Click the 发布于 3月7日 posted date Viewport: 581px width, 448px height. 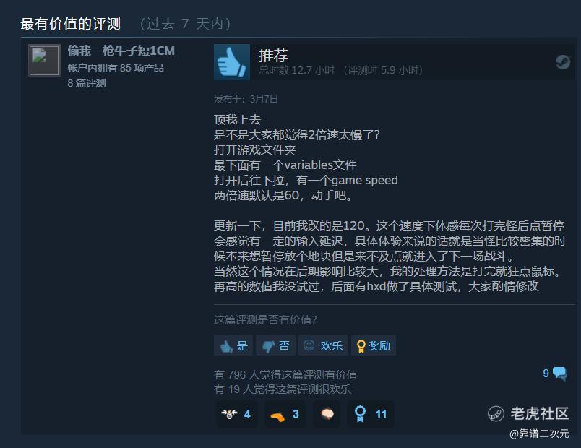point(246,99)
